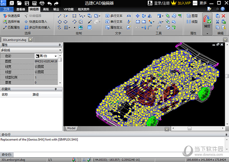Click 快速选择 button
This screenshot has width=229, height=162.
pyautogui.click(x=11, y=16)
